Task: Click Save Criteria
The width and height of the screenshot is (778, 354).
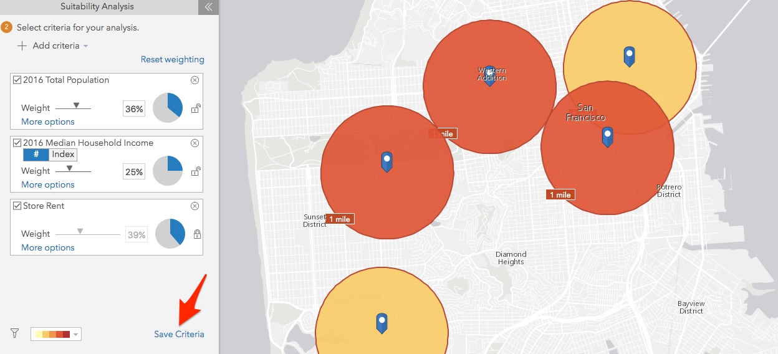Action: (179, 334)
